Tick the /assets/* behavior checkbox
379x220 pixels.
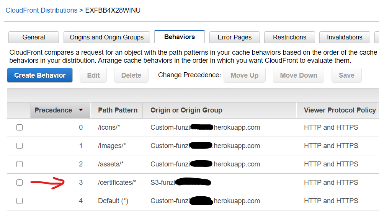(x=20, y=164)
